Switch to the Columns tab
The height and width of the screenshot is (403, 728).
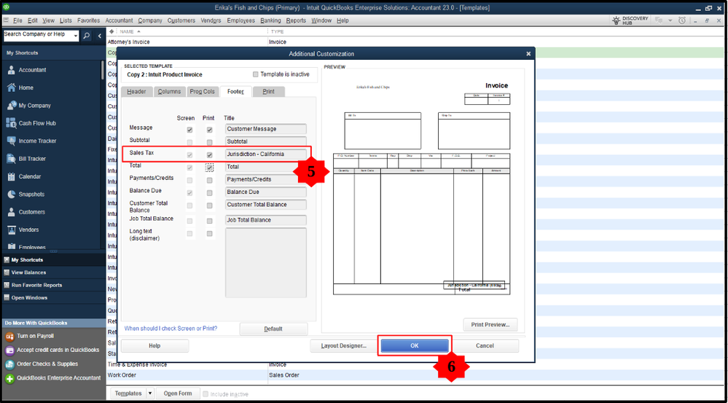[x=170, y=92]
